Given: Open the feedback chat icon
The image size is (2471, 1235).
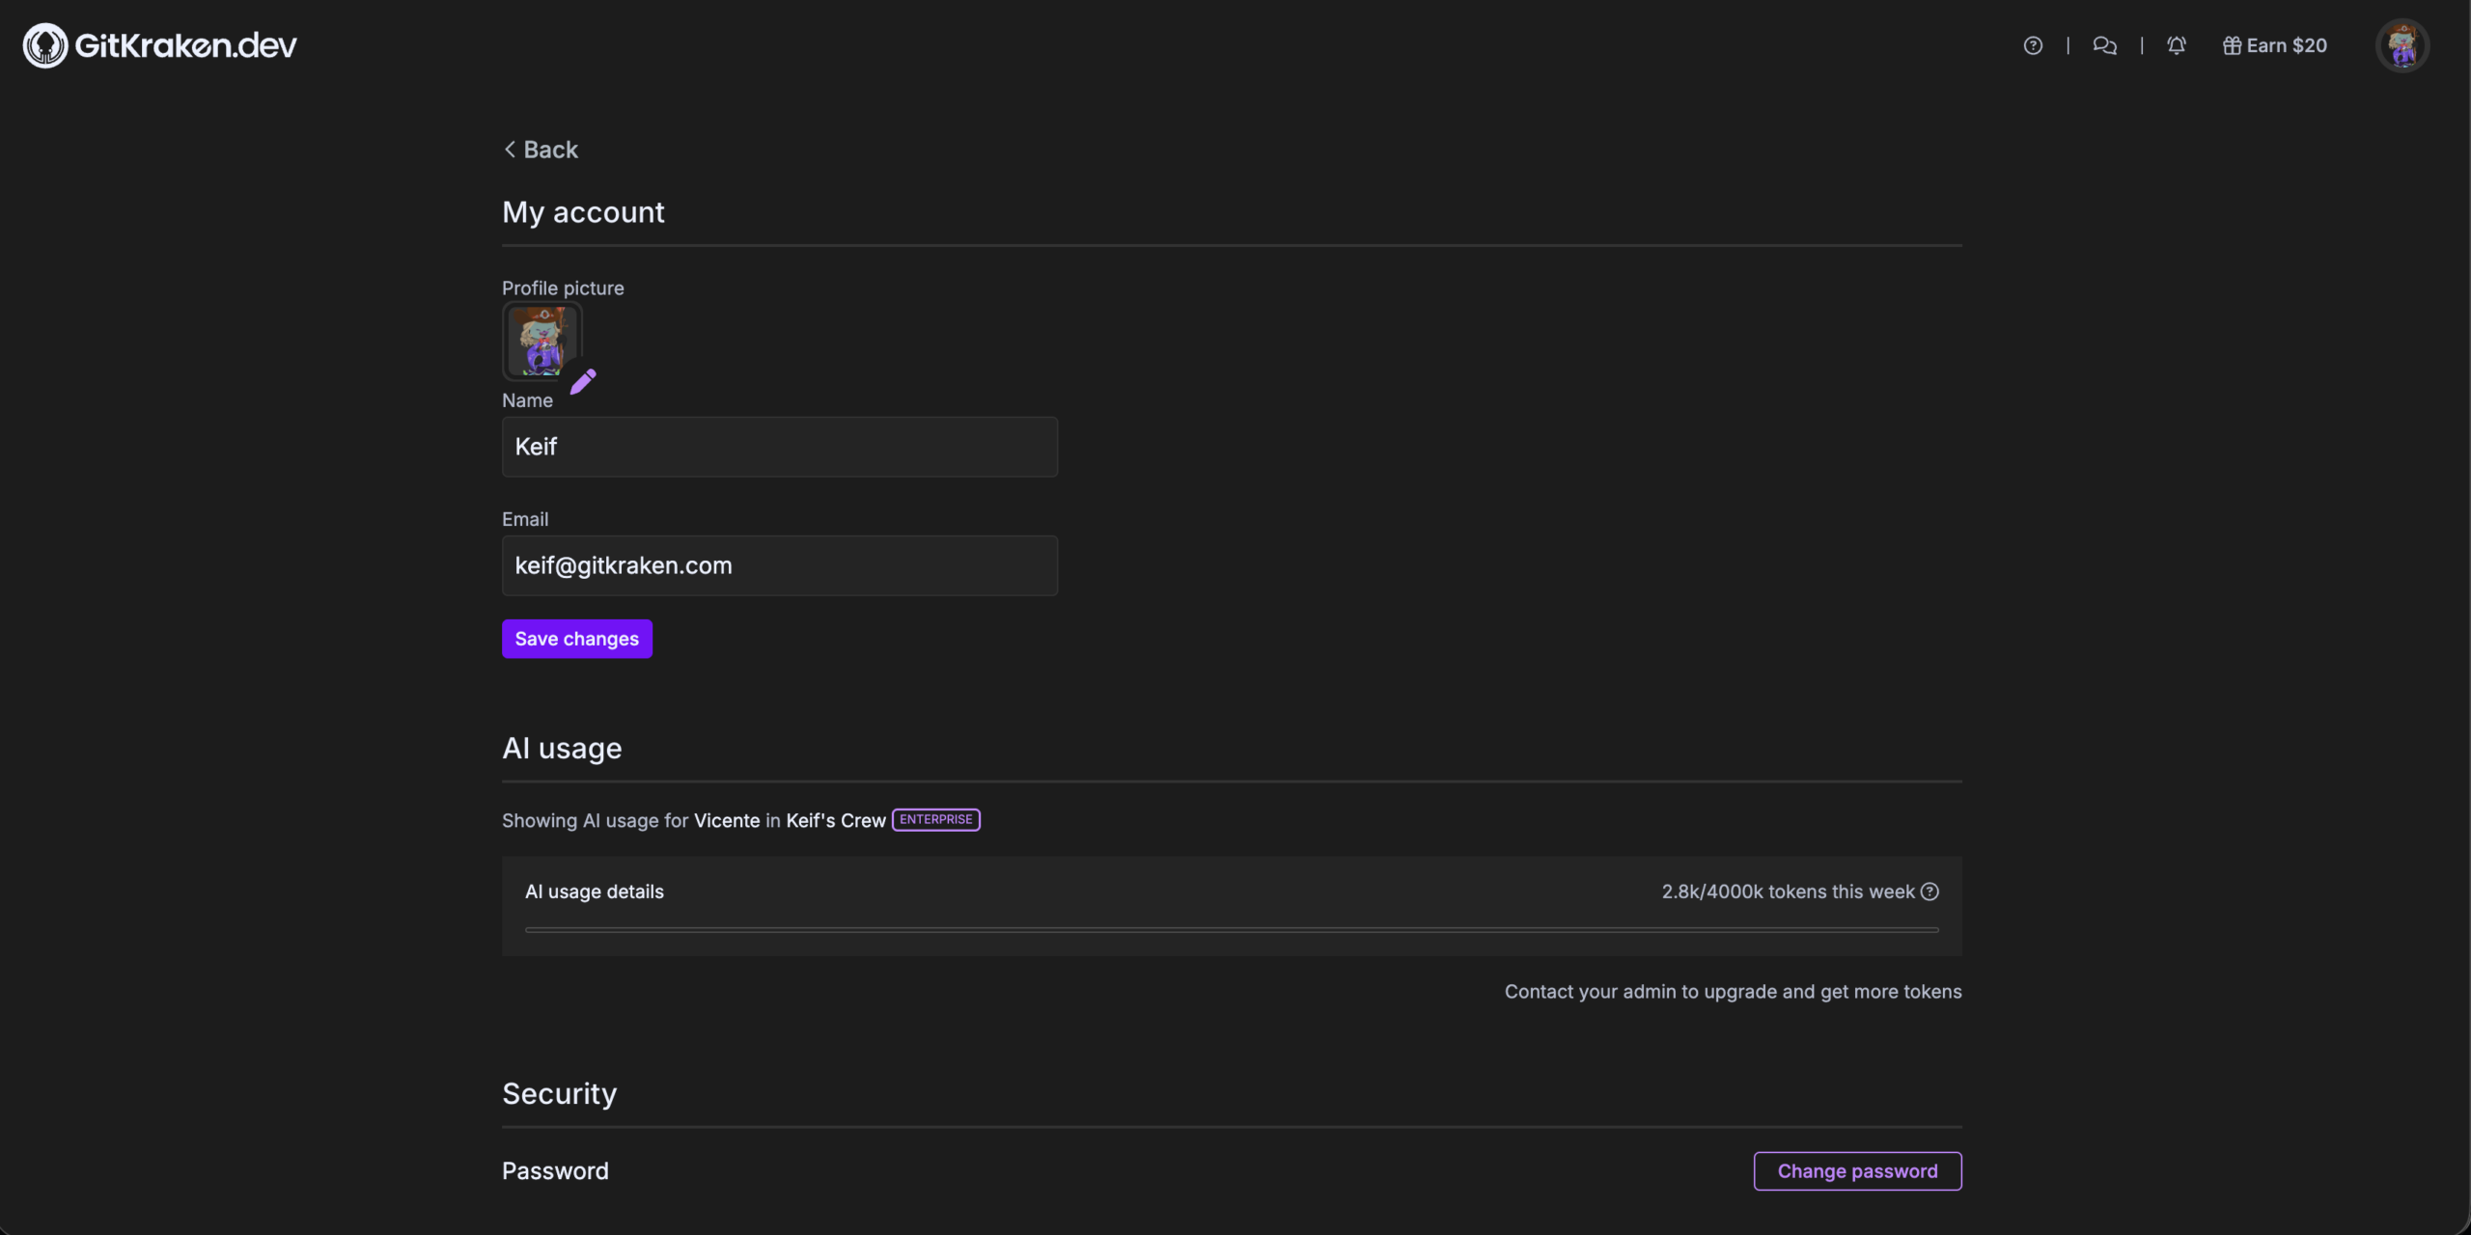Looking at the screenshot, I should tap(2105, 44).
